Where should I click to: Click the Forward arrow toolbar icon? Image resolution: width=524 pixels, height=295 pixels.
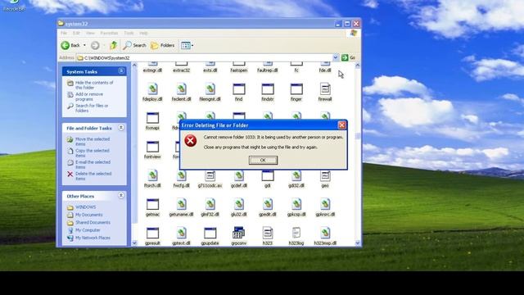coord(95,45)
